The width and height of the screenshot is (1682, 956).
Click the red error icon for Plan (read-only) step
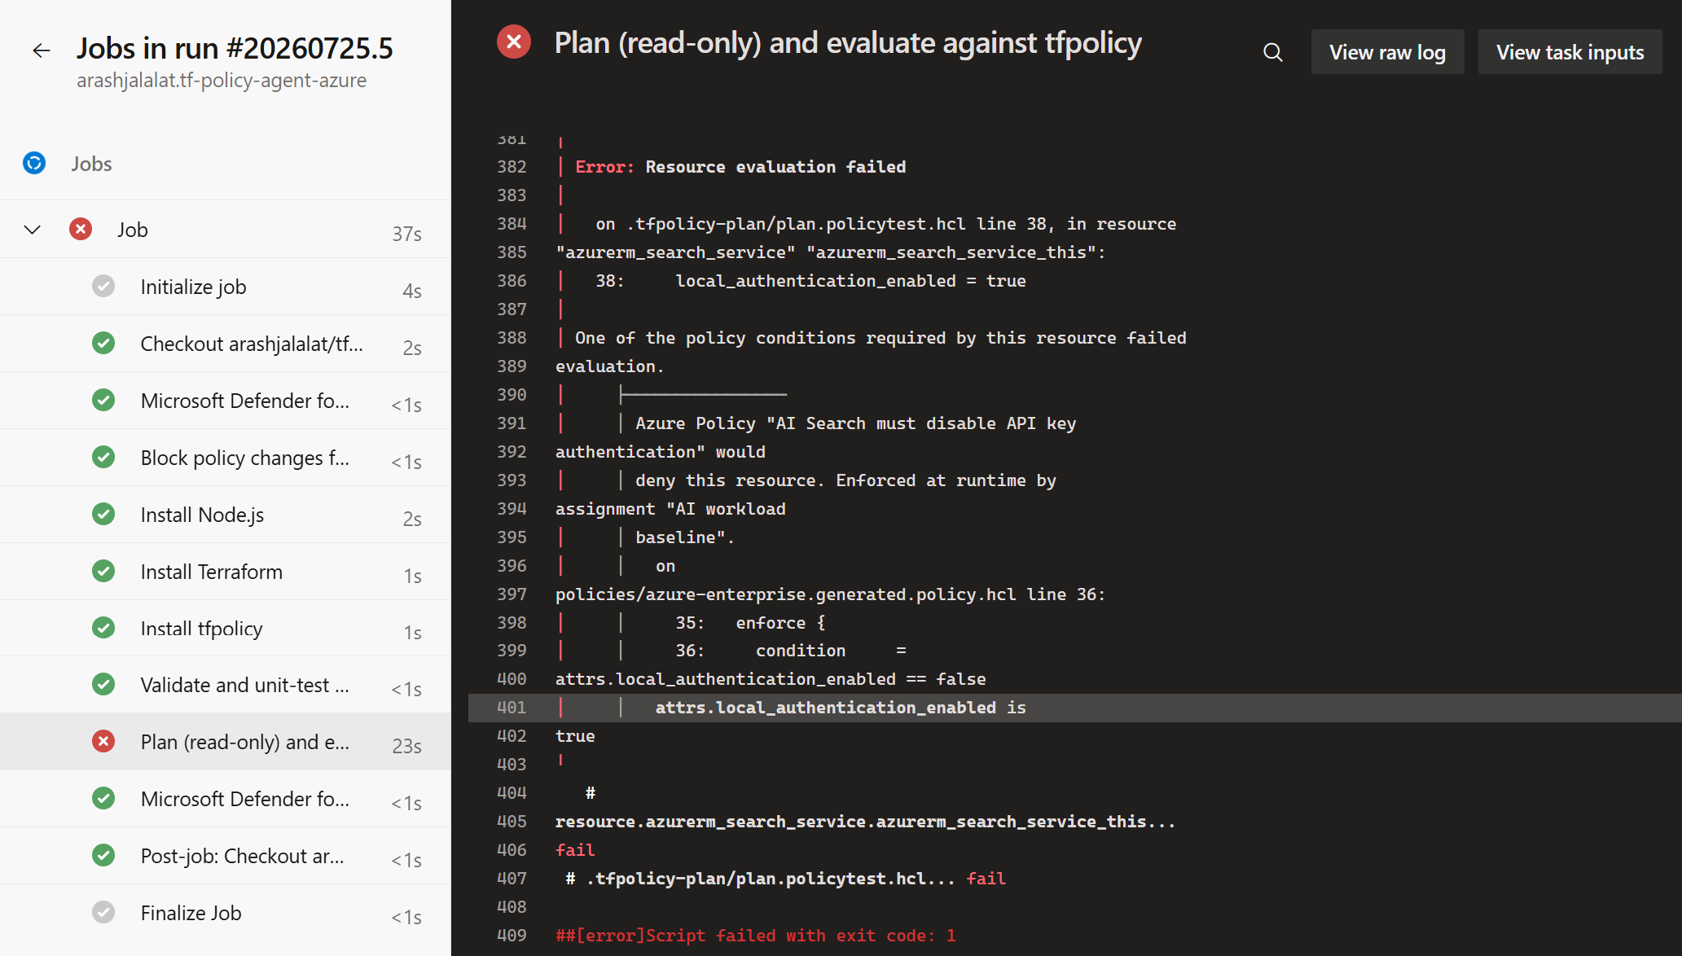pyautogui.click(x=103, y=742)
